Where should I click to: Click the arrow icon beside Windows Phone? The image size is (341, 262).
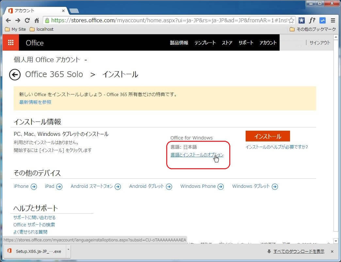(x=220, y=187)
